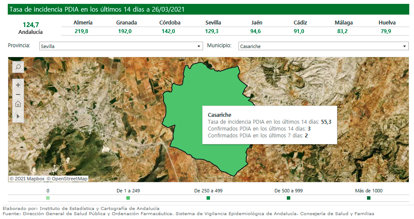The image size is (414, 219).
Task: Open the OpenStreetMap attribution link
Action: click(69, 179)
